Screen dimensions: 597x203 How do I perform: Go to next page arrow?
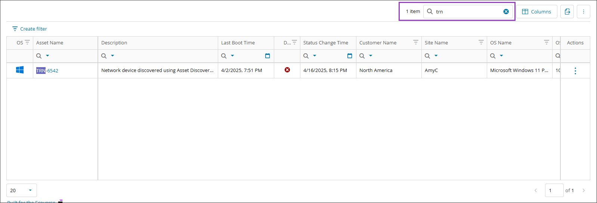tap(584, 190)
